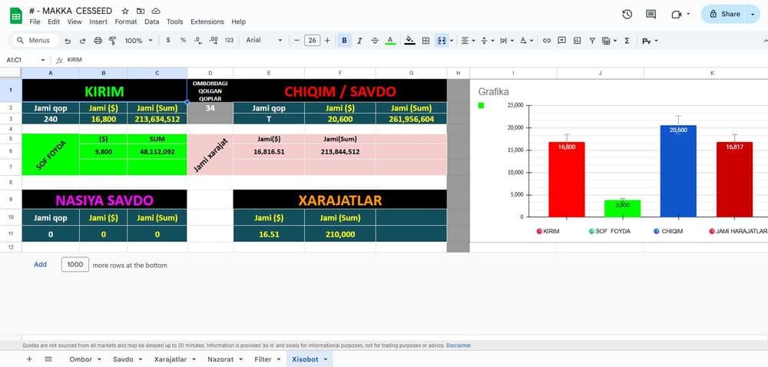Open the File menu
Screen dimensions: 768x367
(35, 21)
